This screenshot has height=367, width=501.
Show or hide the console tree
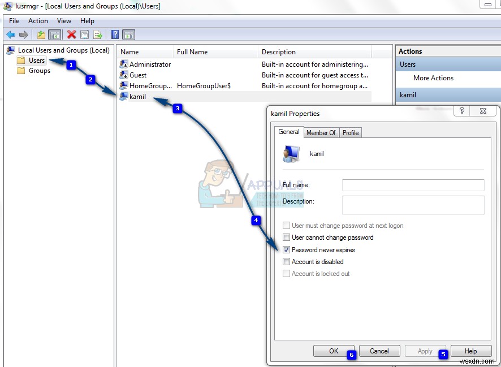click(55, 34)
